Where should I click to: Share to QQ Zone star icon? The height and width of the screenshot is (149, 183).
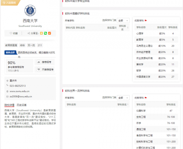tap(41, 33)
